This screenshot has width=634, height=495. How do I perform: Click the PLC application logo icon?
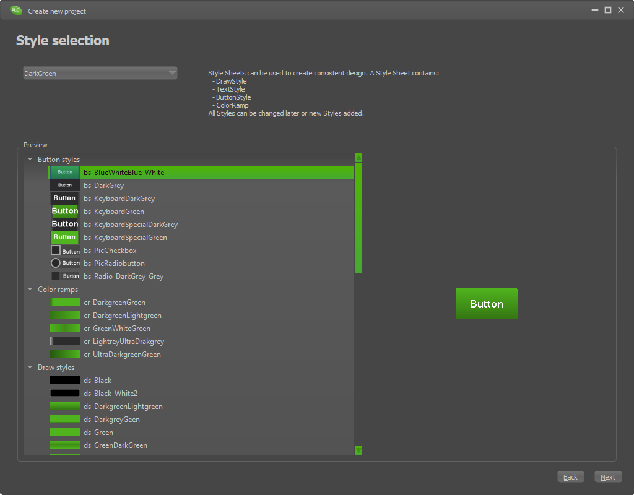(x=16, y=11)
